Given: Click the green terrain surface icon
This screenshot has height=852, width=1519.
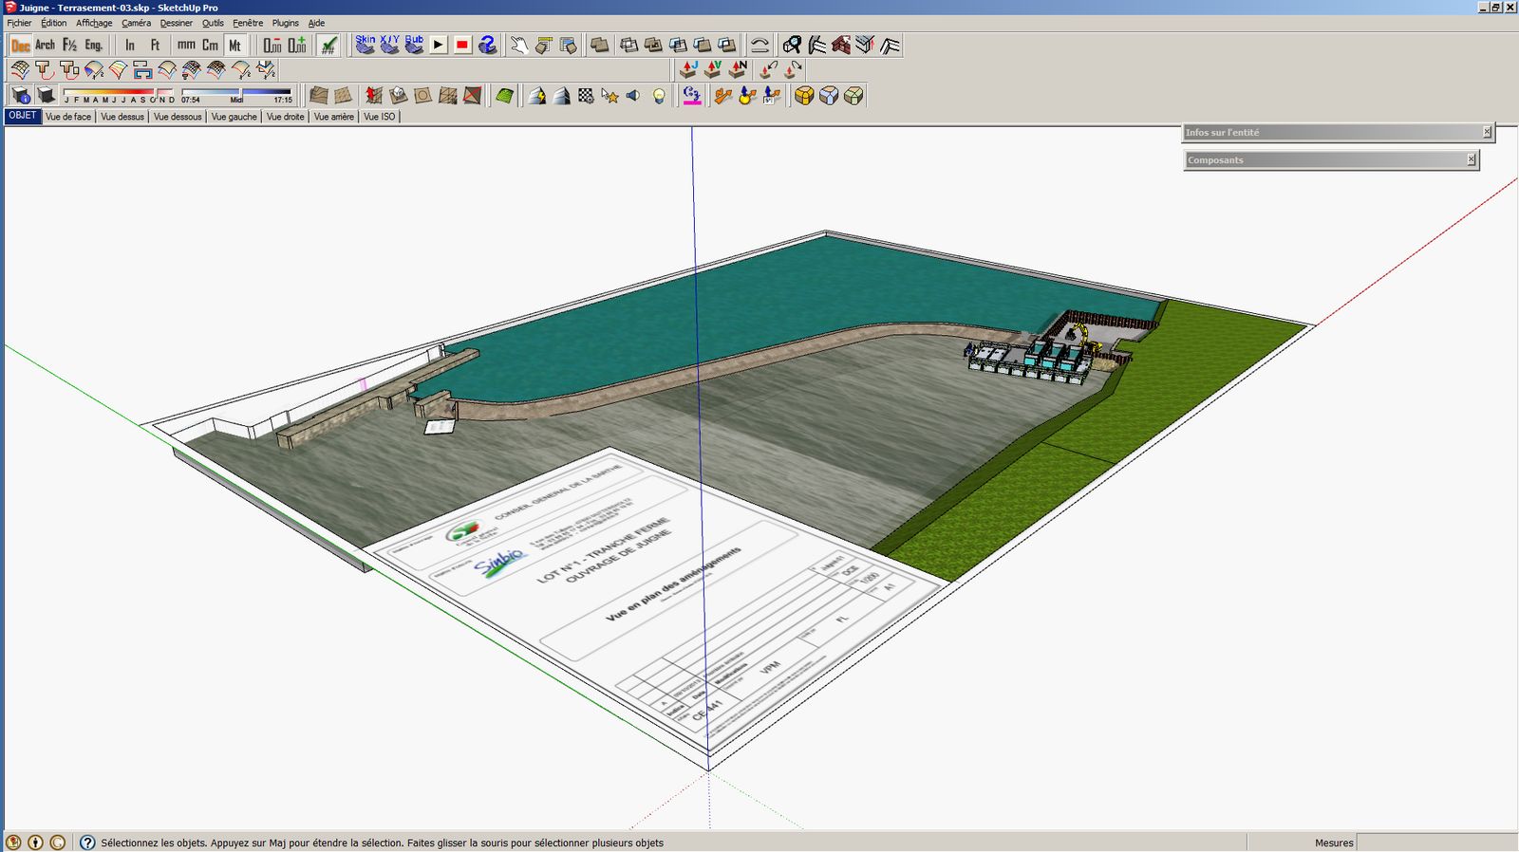Looking at the screenshot, I should pyautogui.click(x=505, y=95).
